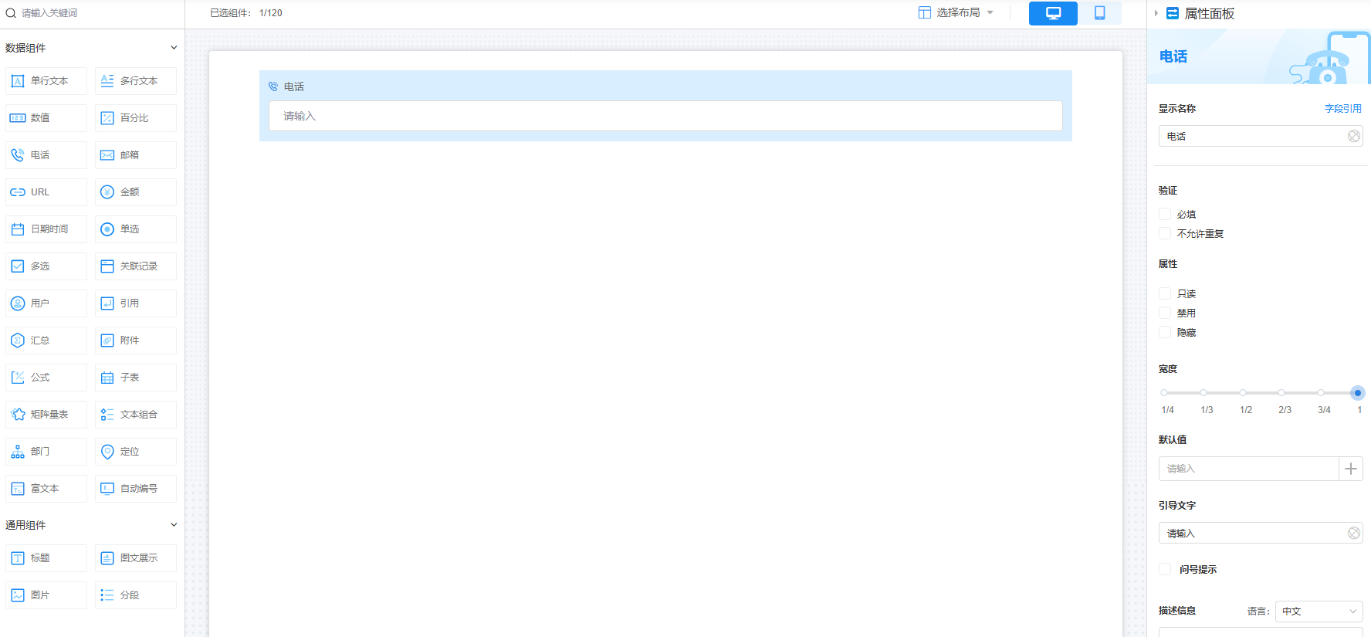The height and width of the screenshot is (637, 1371).
Task: Set width slider to 1/2
Action: [x=1243, y=393]
